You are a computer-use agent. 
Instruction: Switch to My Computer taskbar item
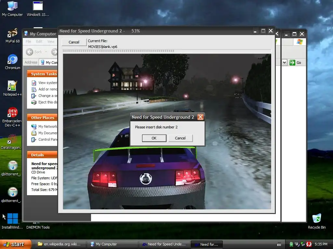[112, 244]
